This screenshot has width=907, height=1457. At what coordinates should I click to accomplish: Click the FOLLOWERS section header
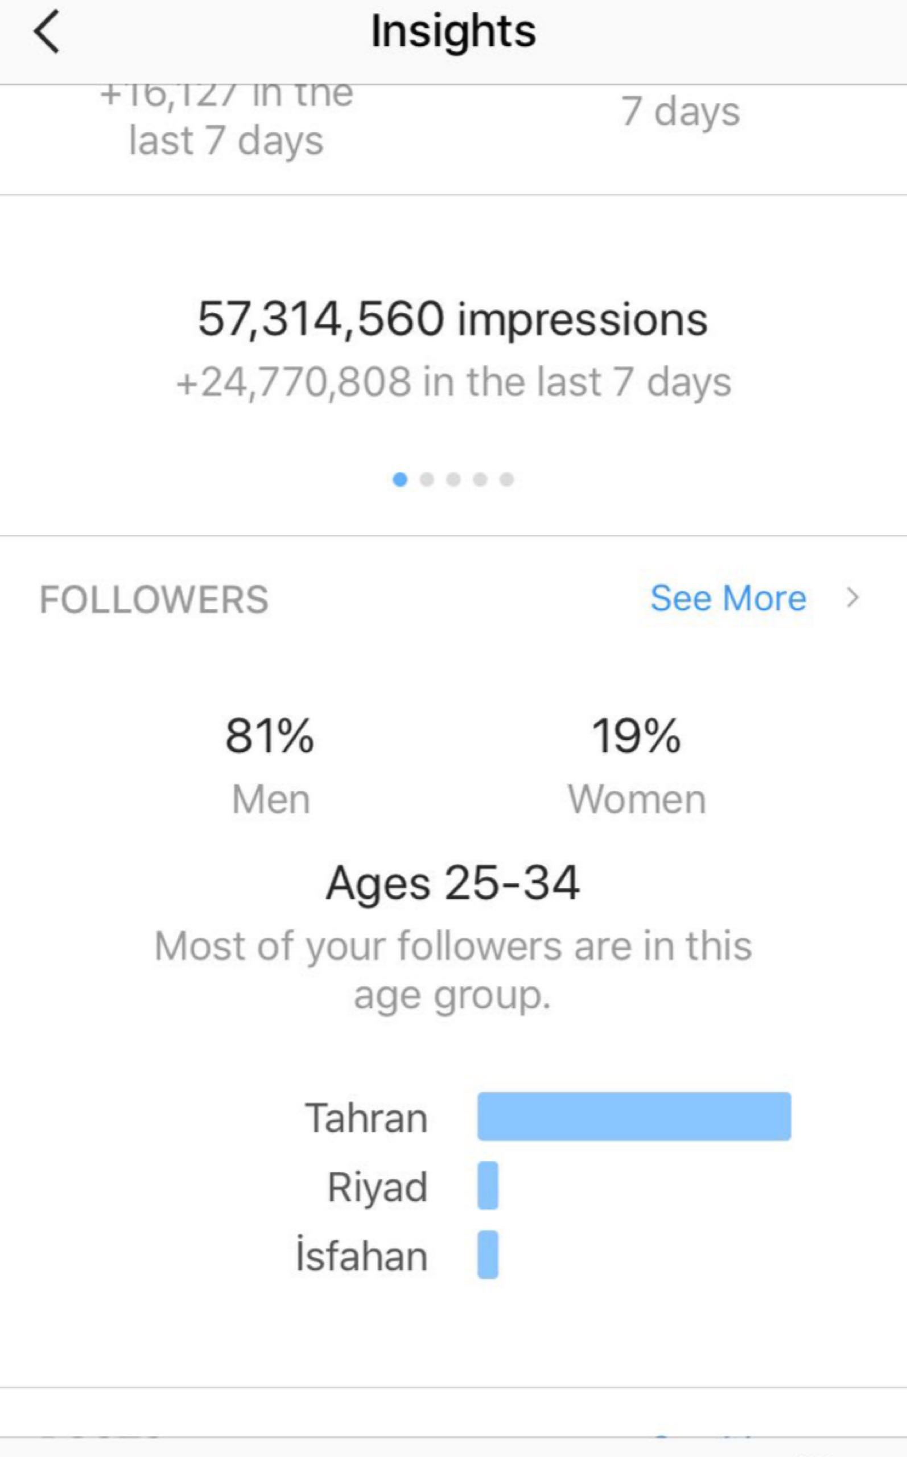click(x=154, y=599)
